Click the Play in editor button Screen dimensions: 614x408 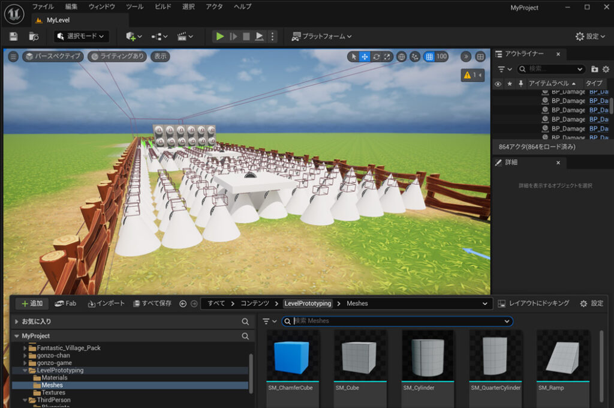220,37
